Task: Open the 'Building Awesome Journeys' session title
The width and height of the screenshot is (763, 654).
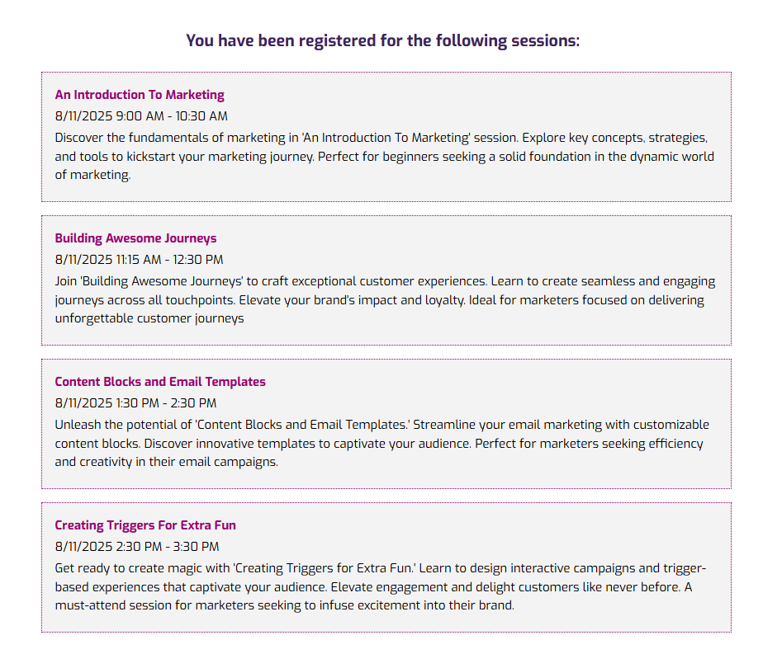Action: point(135,238)
